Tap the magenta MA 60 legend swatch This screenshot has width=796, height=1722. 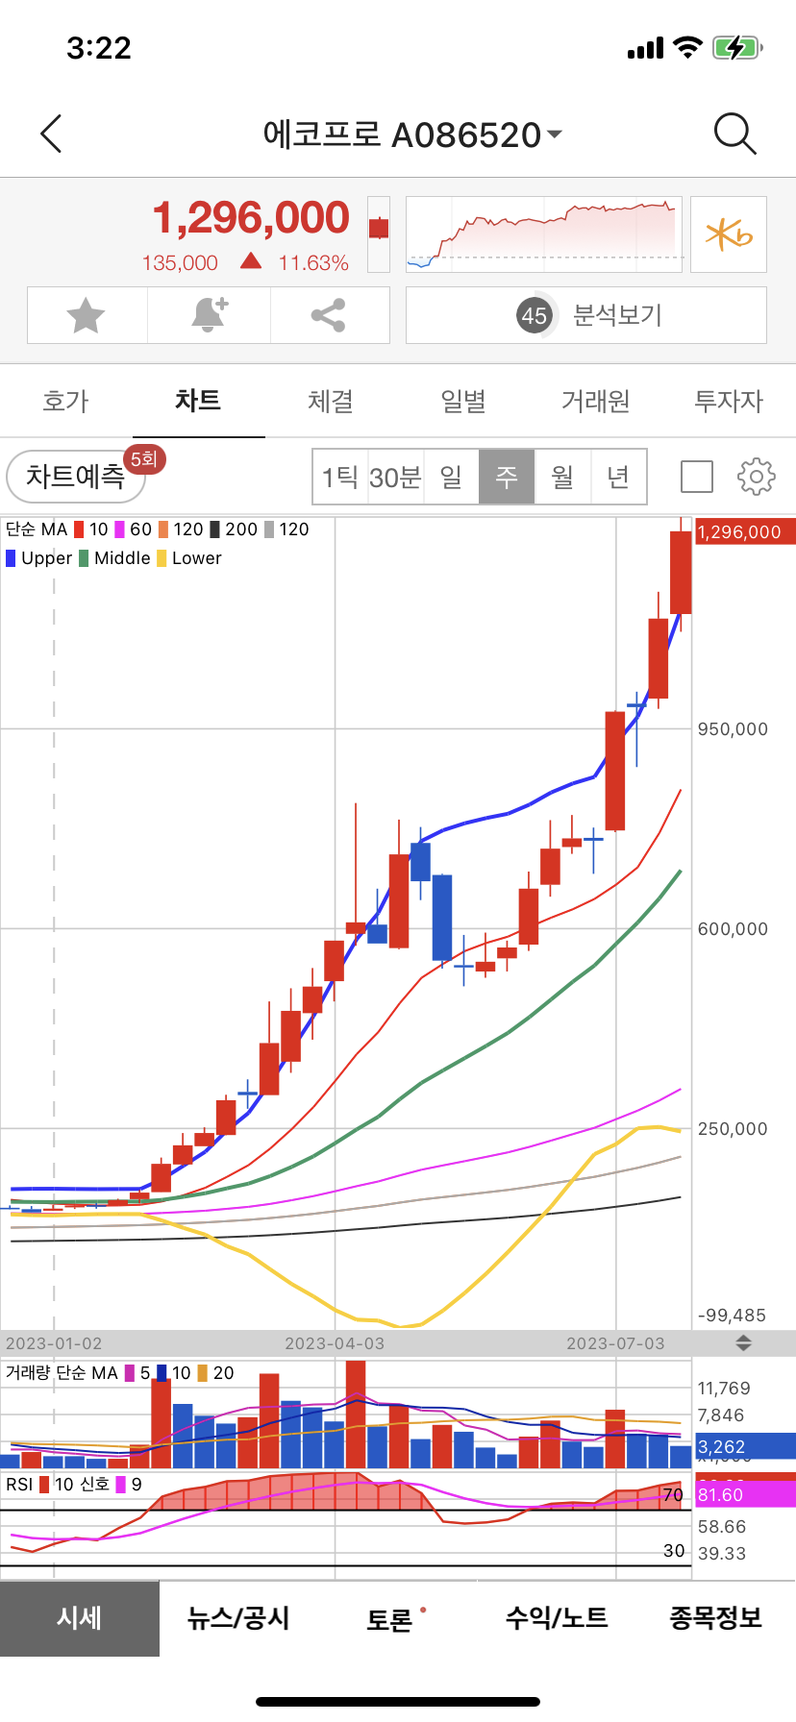120,529
